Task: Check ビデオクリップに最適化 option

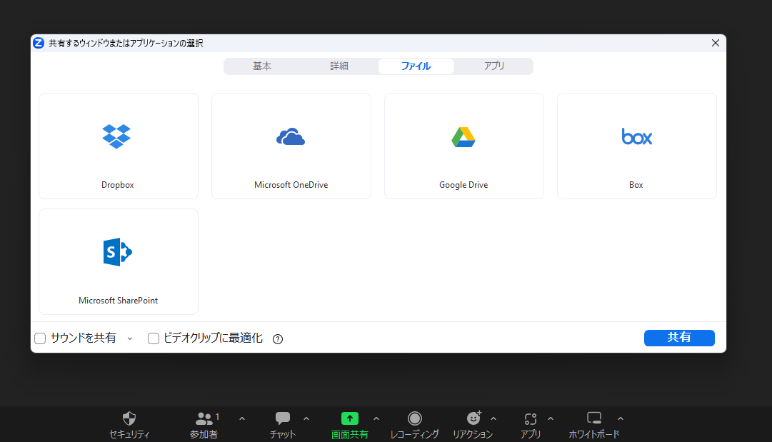Action: pos(153,338)
